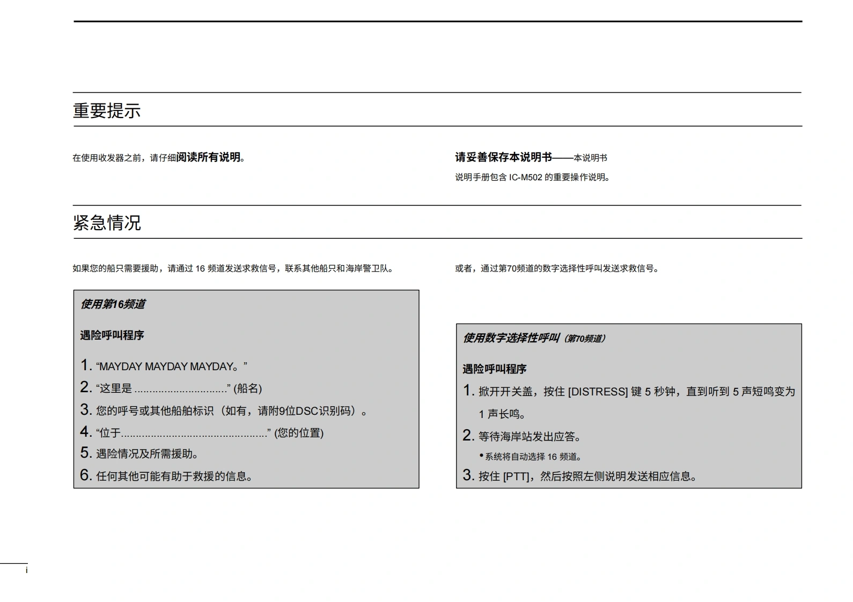Click the [DISTRESS] key instruction step
Image resolution: width=853 pixels, height=602 pixels.
click(x=636, y=392)
